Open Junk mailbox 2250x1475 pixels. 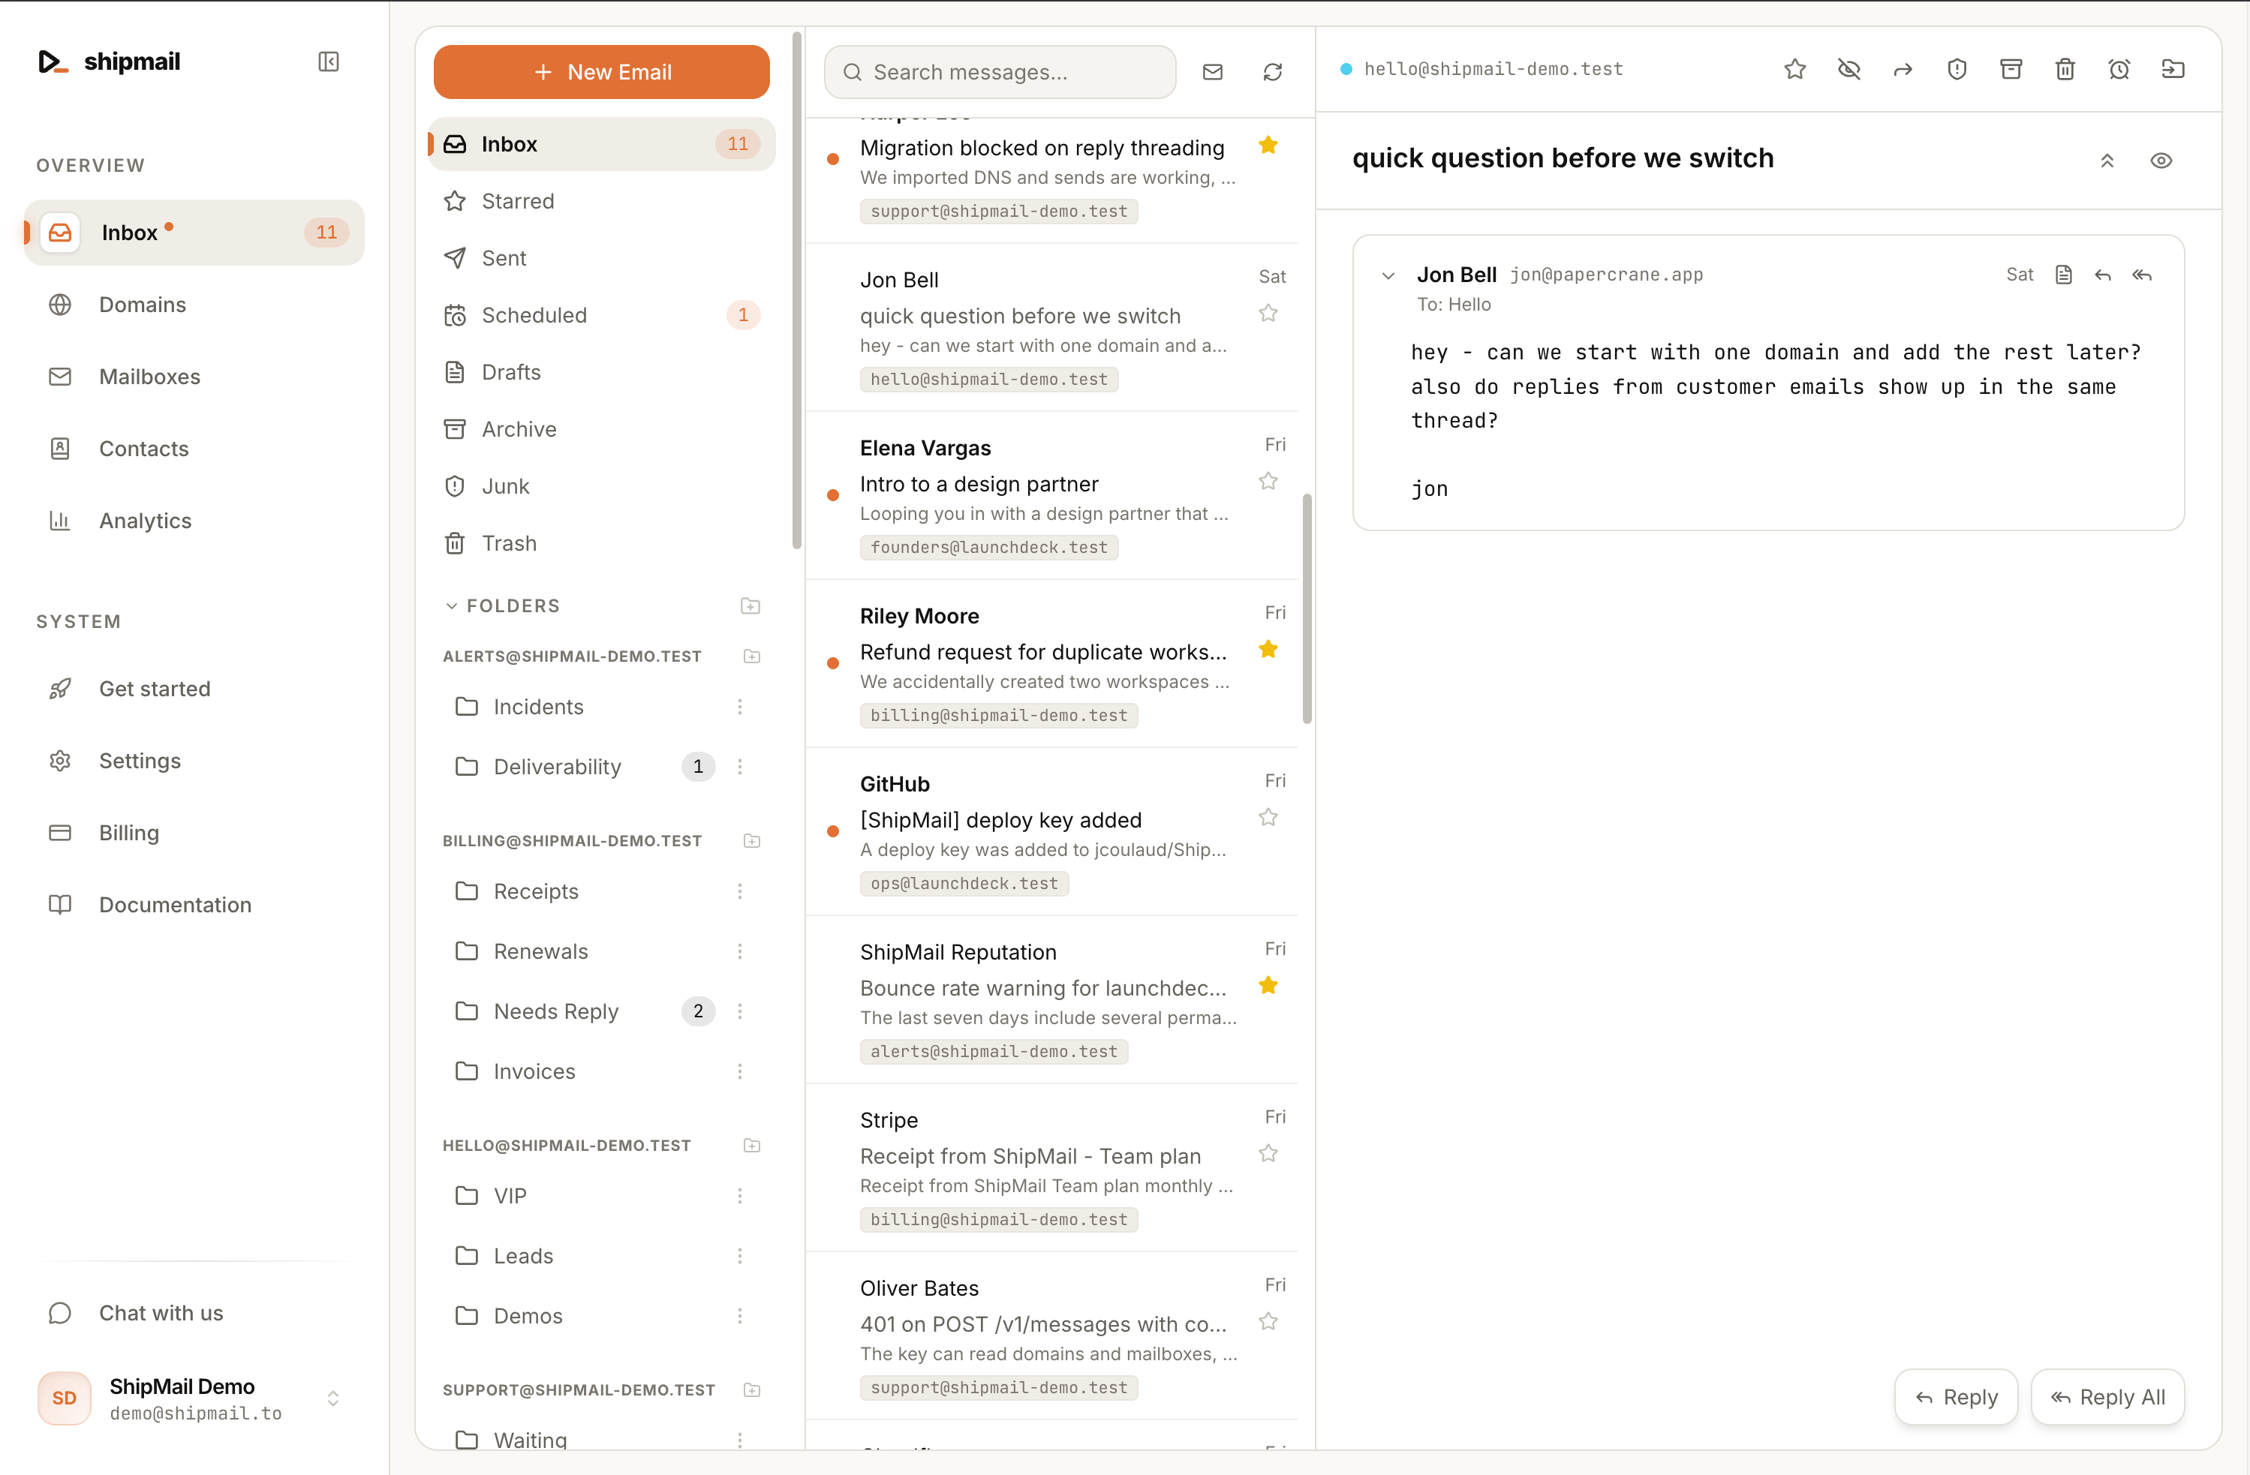[x=602, y=485]
